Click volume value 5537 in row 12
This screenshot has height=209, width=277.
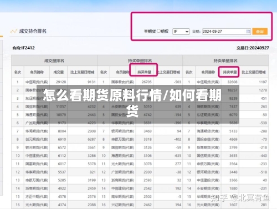(62, 172)
